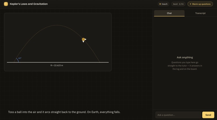Click the teach mode status pill
The height and width of the screenshot is (120, 217).
click(163, 4)
